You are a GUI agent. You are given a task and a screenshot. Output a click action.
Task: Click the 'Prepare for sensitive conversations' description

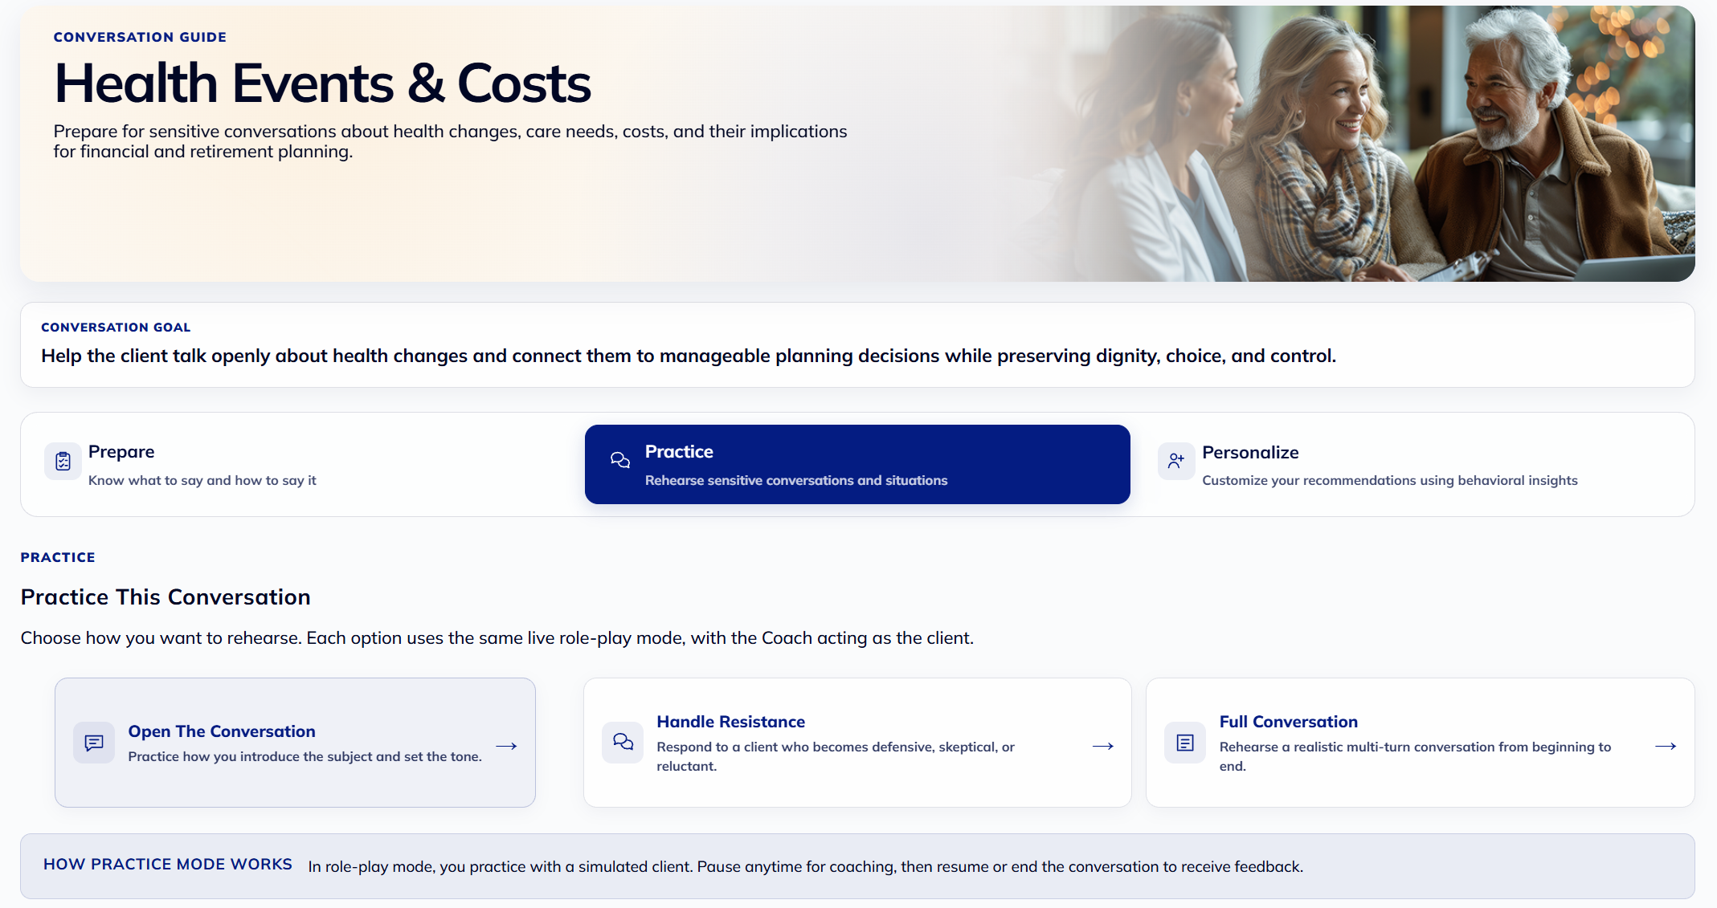click(x=450, y=141)
